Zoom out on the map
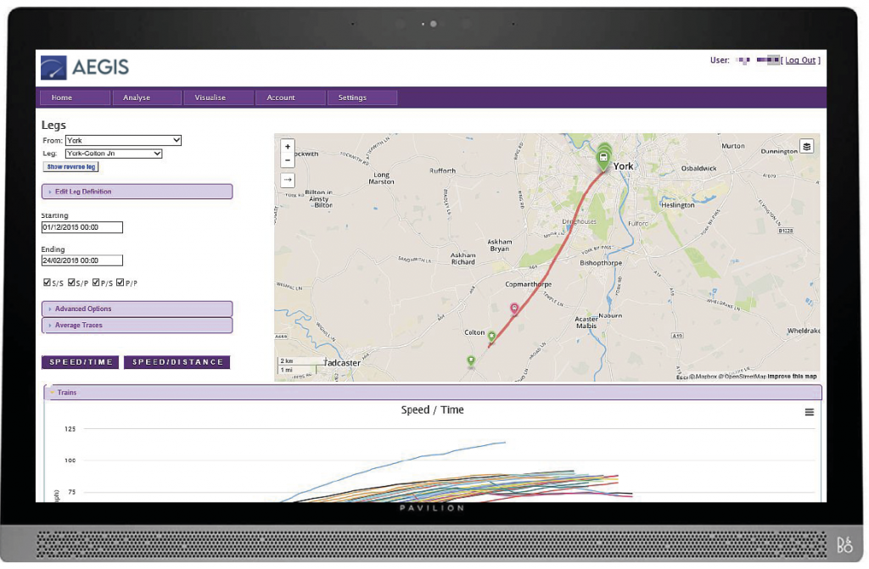Screen dimensions: 869x569 [x=288, y=159]
